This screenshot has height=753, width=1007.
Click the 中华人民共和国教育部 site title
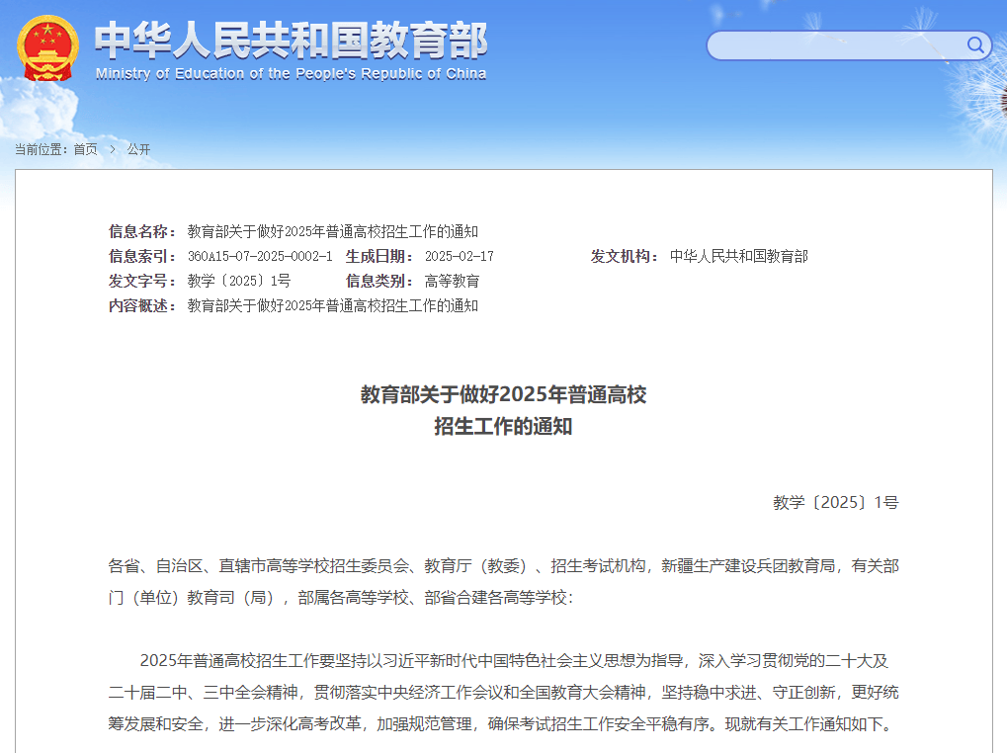pyautogui.click(x=291, y=41)
